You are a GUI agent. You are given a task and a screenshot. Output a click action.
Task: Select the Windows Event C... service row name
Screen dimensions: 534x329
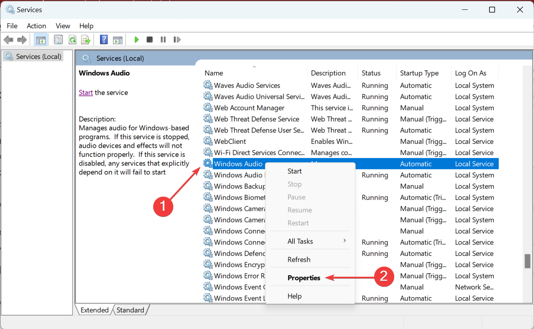(239, 287)
